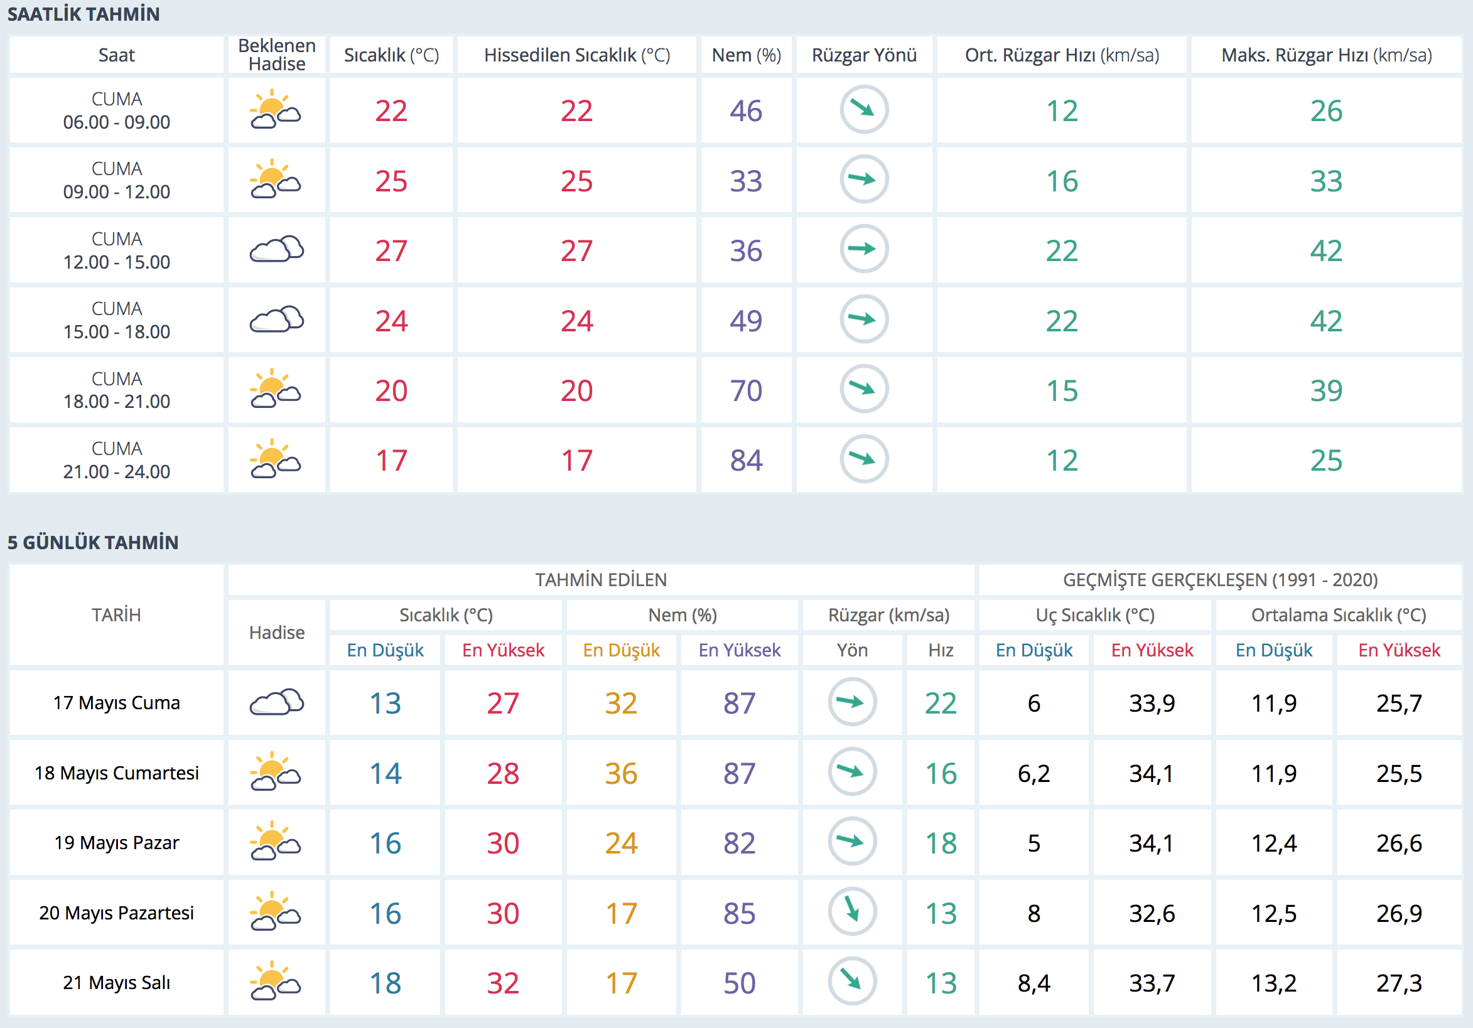Click the SAATLİK TAHMİN heading
Viewport: 1473px width, 1028px height.
[x=84, y=14]
